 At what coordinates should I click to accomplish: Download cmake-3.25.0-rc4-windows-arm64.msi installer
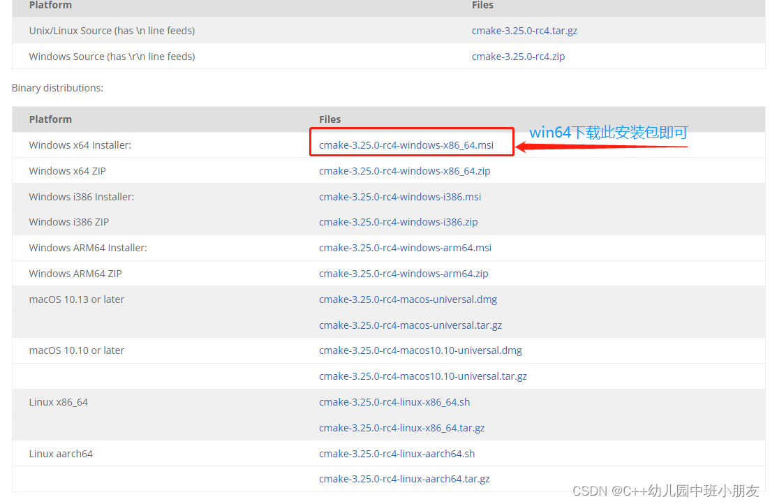[x=405, y=248]
